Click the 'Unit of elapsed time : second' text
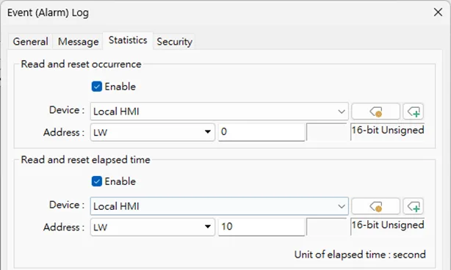 pyautogui.click(x=360, y=255)
